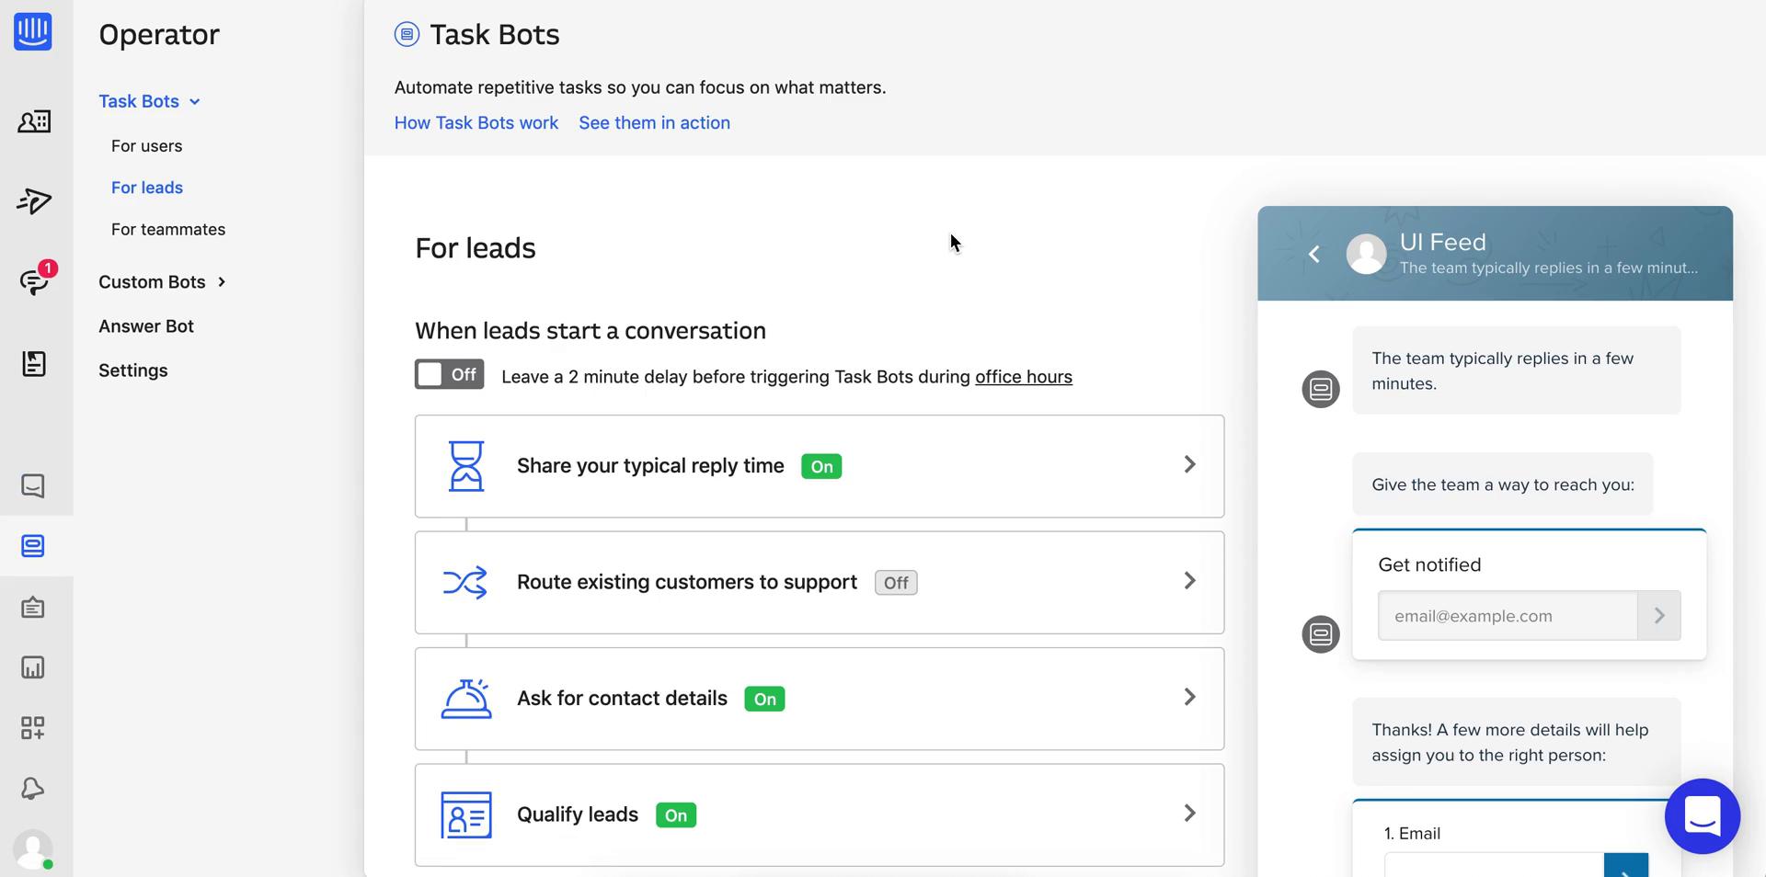
Task: Open the Intercom messenger launcher bubble
Action: coord(1703,816)
